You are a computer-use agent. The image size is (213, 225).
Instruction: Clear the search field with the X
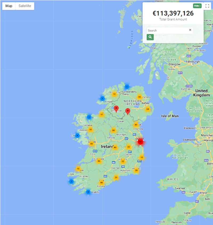[x=190, y=30]
